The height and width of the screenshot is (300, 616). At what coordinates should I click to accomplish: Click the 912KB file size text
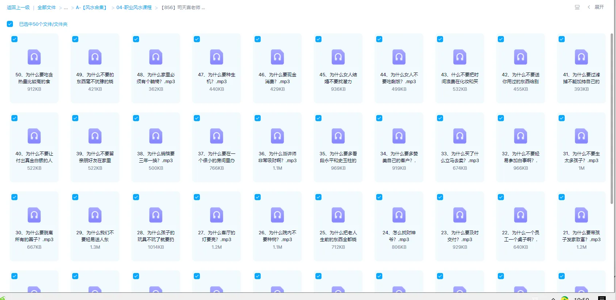pyautogui.click(x=34, y=89)
